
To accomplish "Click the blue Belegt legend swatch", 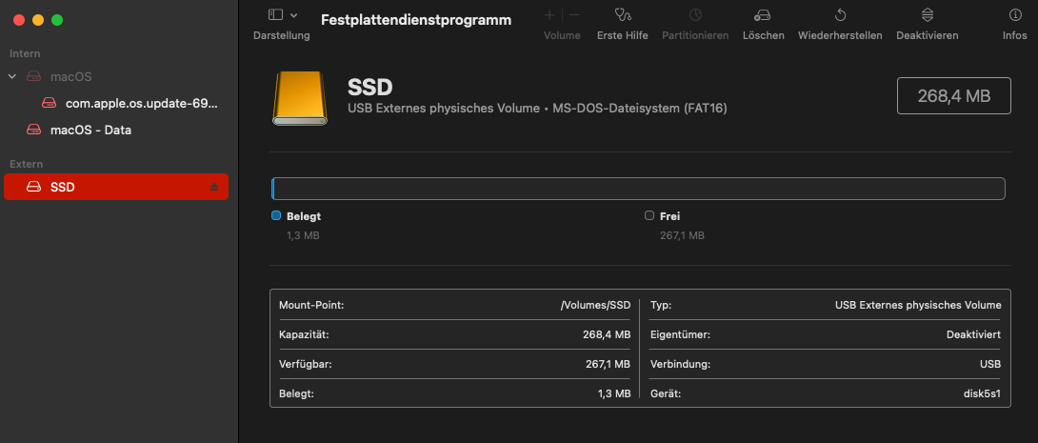I will coord(276,215).
